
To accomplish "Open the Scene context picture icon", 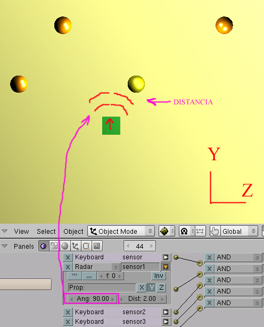I will 96,246.
